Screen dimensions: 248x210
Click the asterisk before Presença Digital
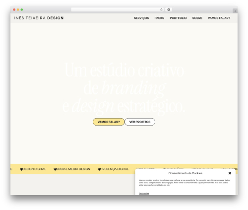pos(99,169)
